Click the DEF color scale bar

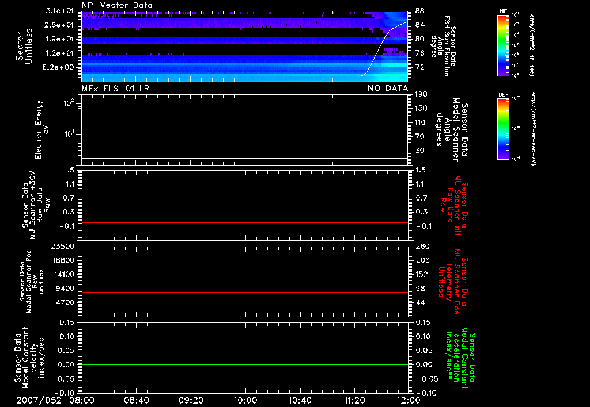(x=504, y=129)
